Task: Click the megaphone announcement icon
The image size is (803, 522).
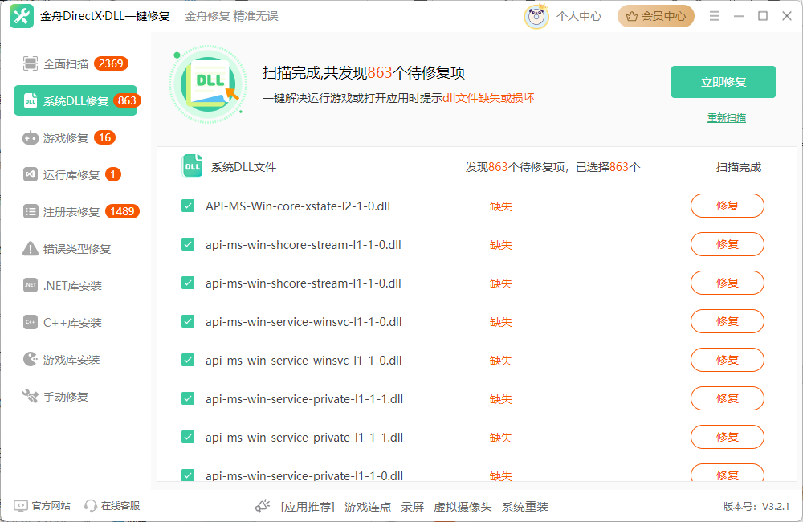Action: click(263, 506)
